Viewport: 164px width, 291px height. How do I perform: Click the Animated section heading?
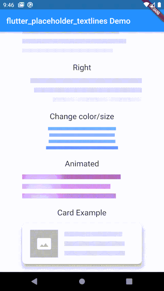[x=82, y=164]
